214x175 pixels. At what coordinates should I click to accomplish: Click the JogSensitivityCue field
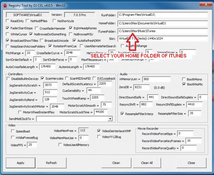coord(50,92)
